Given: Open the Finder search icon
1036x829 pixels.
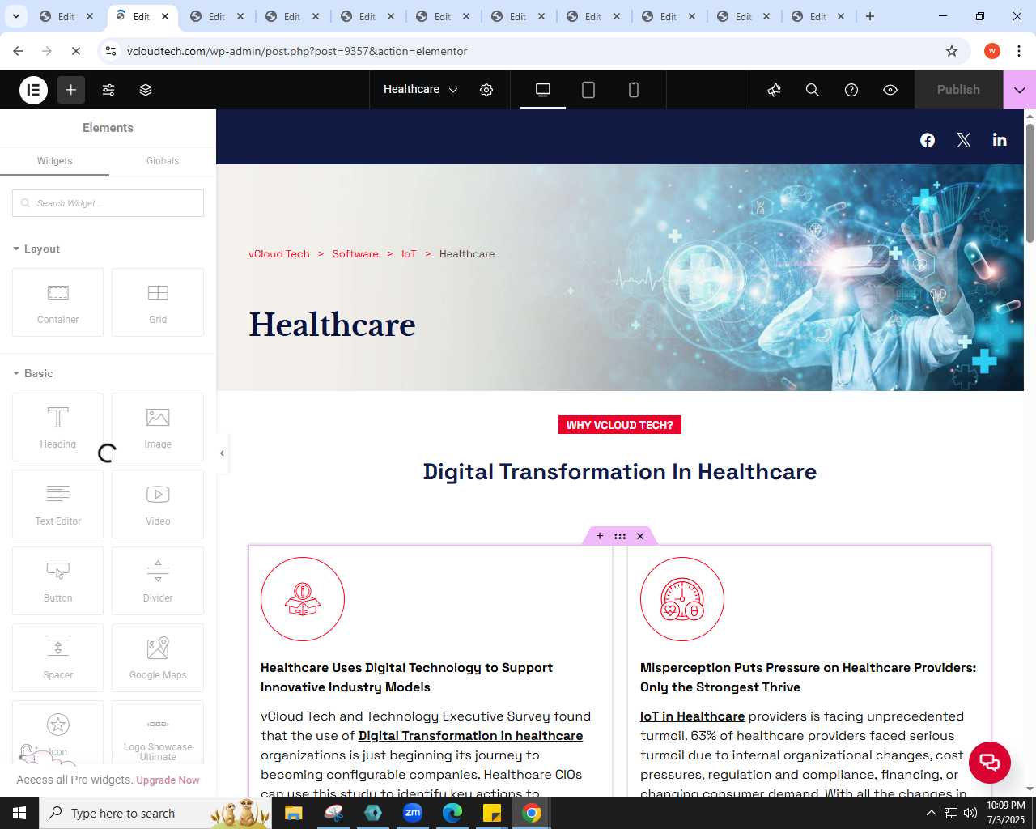Looking at the screenshot, I should click(813, 90).
